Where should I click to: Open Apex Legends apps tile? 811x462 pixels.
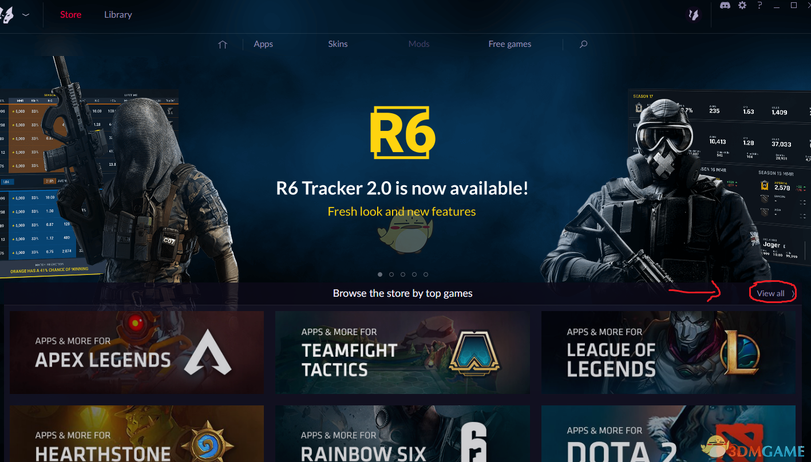[x=137, y=352]
